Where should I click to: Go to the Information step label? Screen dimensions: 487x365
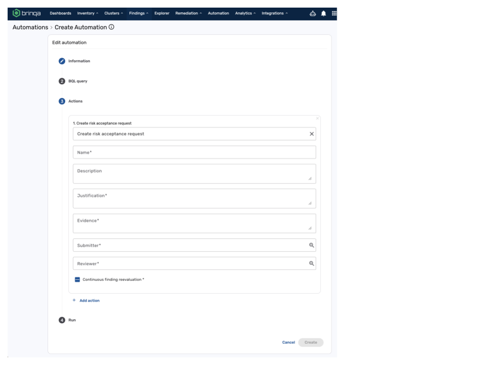79,61
